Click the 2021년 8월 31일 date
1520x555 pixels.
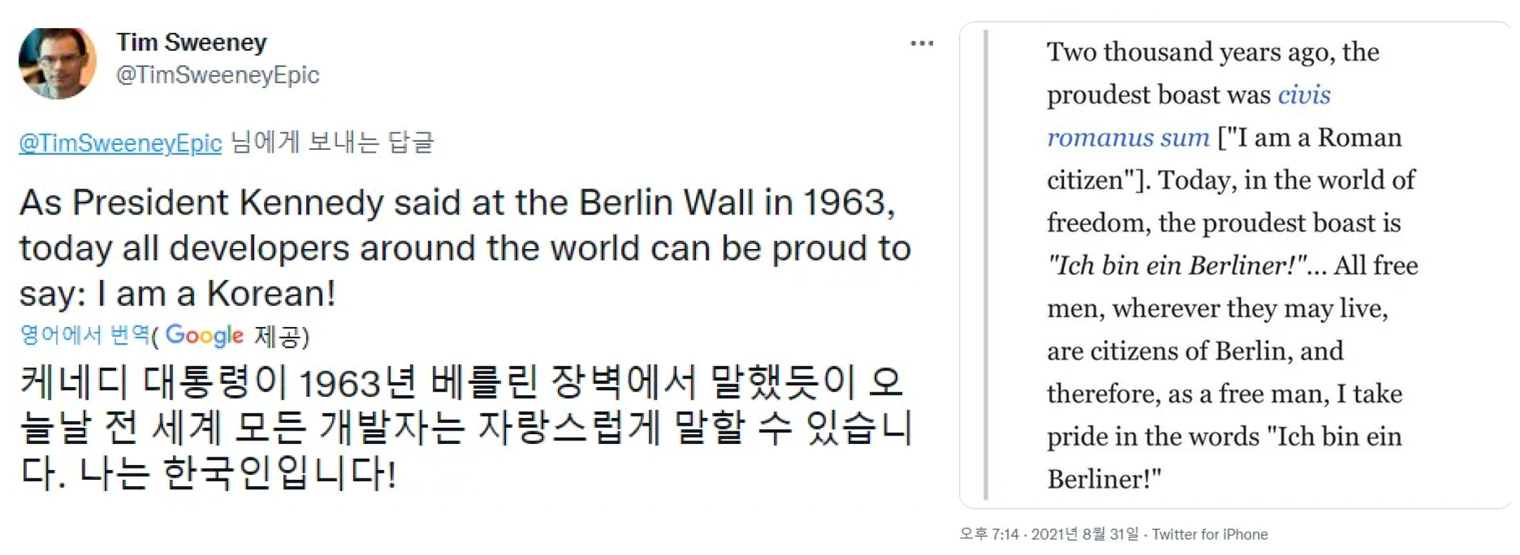(1084, 535)
